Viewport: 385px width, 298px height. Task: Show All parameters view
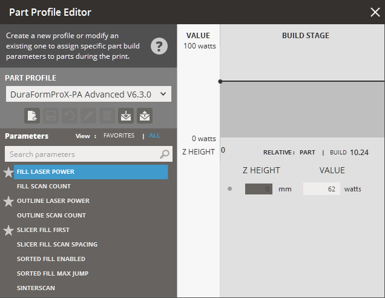(155, 136)
